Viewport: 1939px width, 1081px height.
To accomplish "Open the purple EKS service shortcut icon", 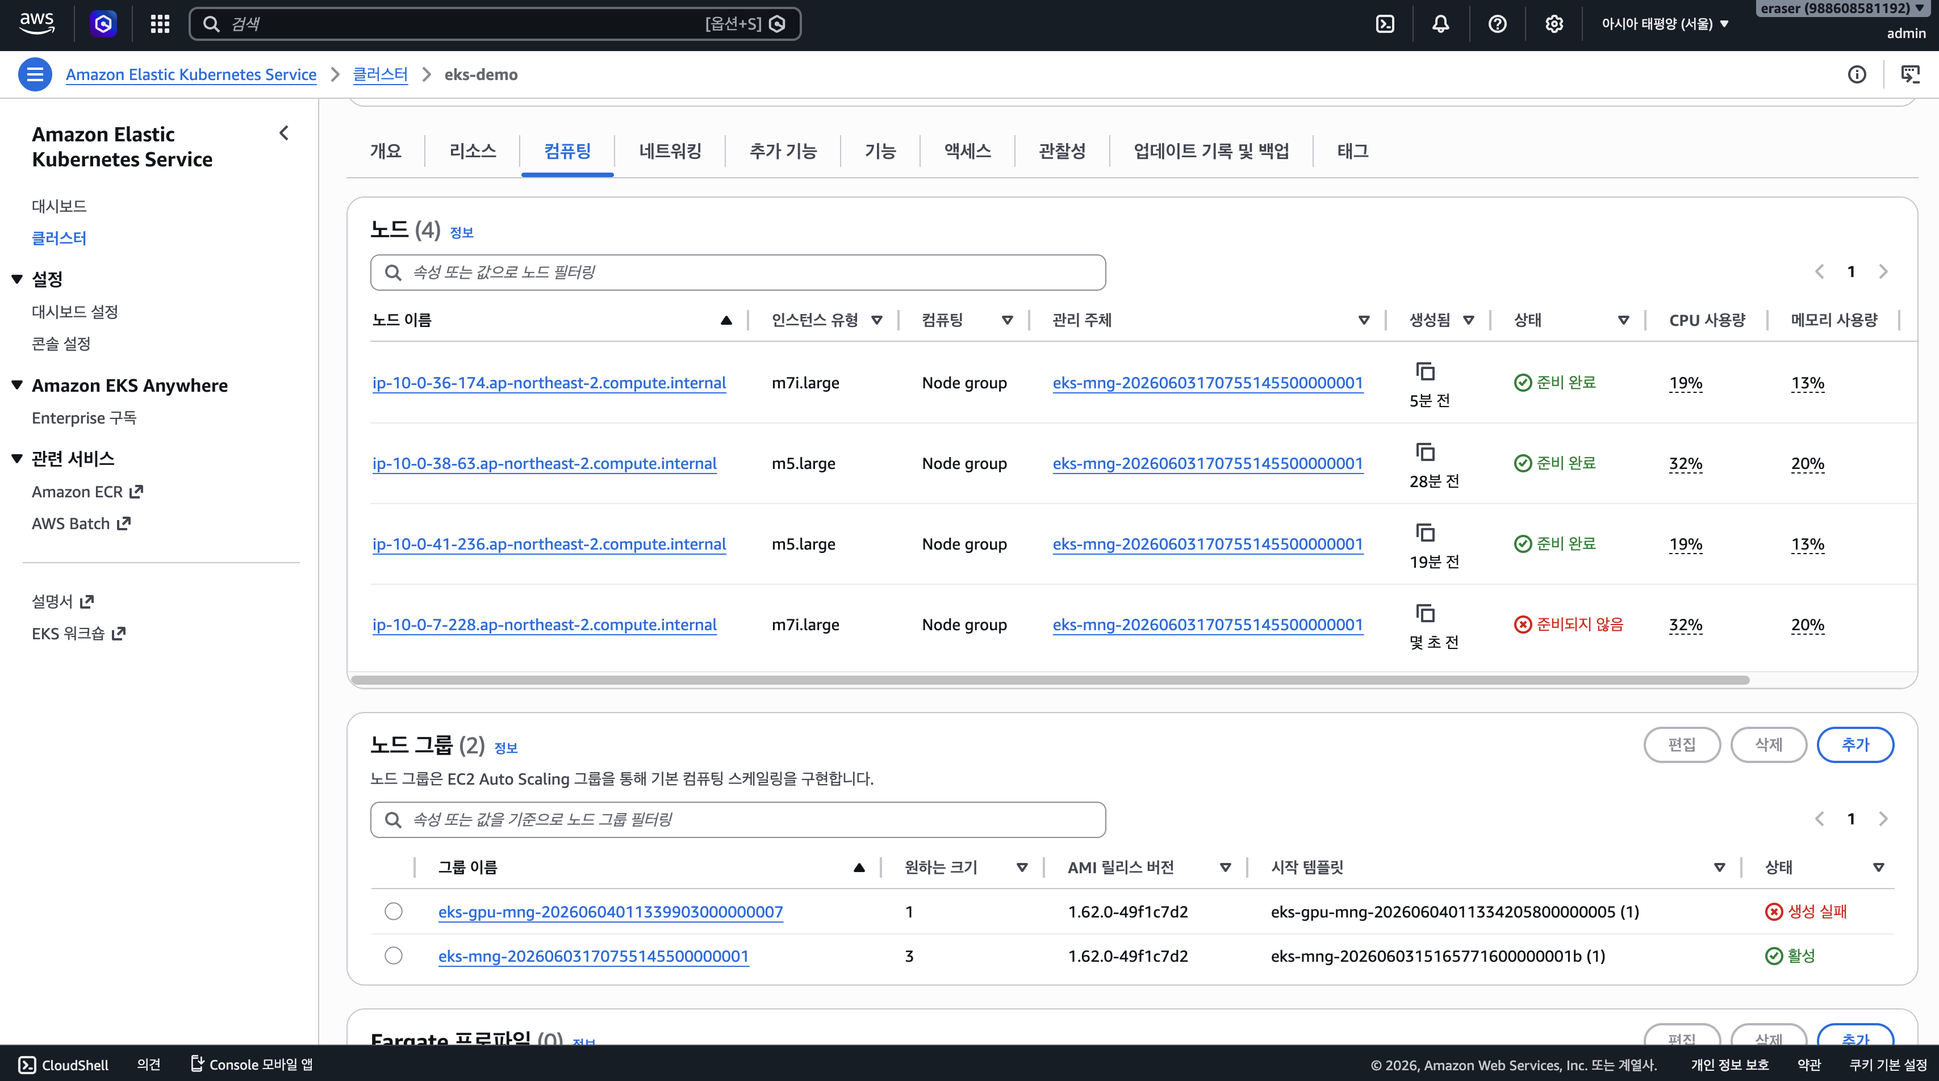I will (x=103, y=24).
